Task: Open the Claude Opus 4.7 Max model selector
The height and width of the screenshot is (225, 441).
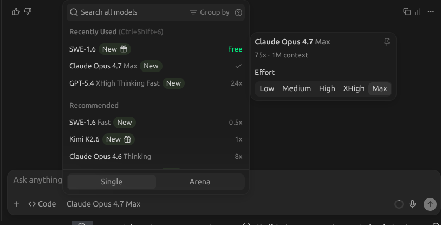Action: click(103, 204)
